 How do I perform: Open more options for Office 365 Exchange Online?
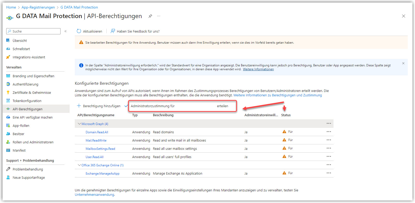tap(329, 165)
